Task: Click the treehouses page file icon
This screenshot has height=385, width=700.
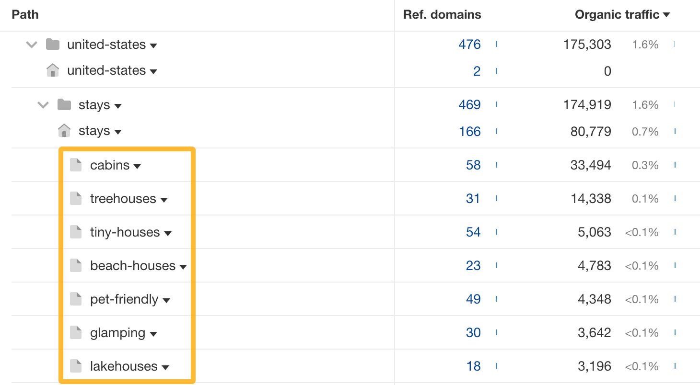Action: 76,199
